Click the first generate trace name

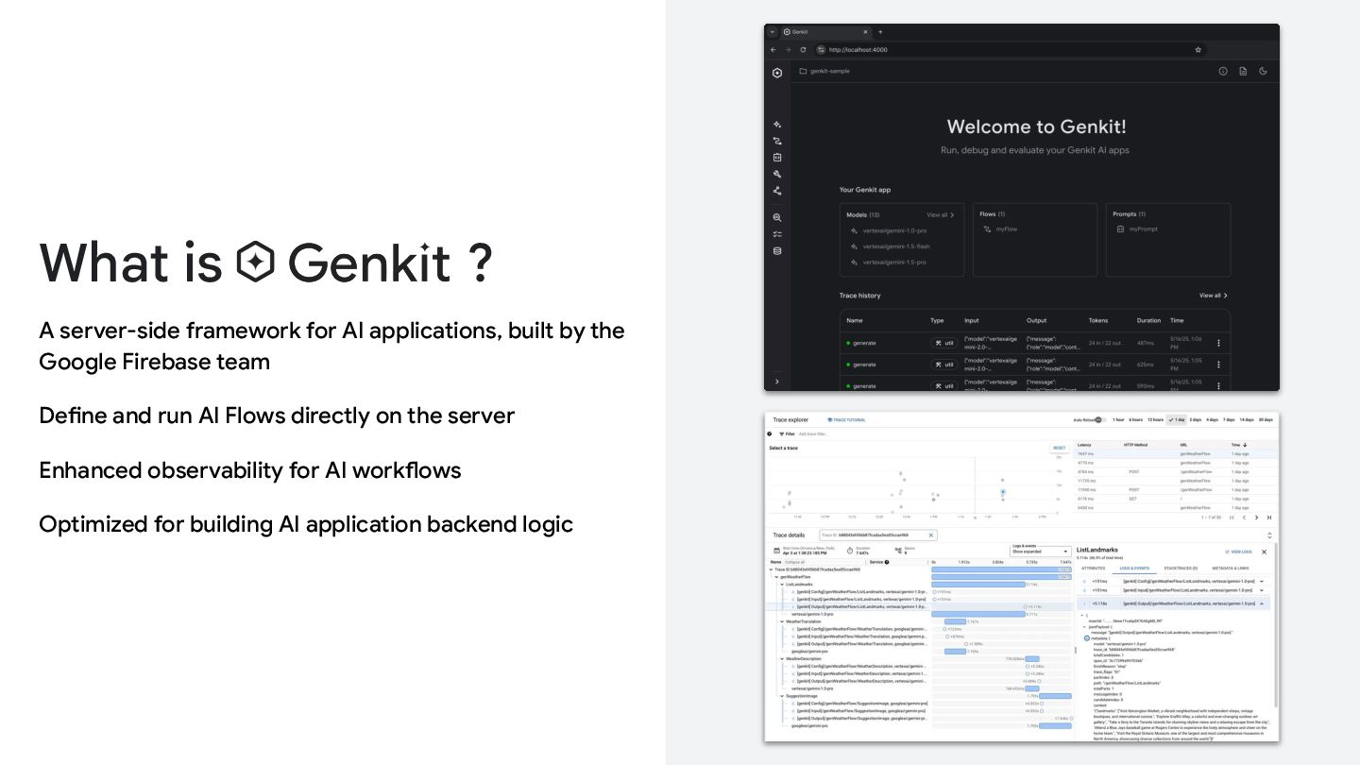(x=863, y=343)
